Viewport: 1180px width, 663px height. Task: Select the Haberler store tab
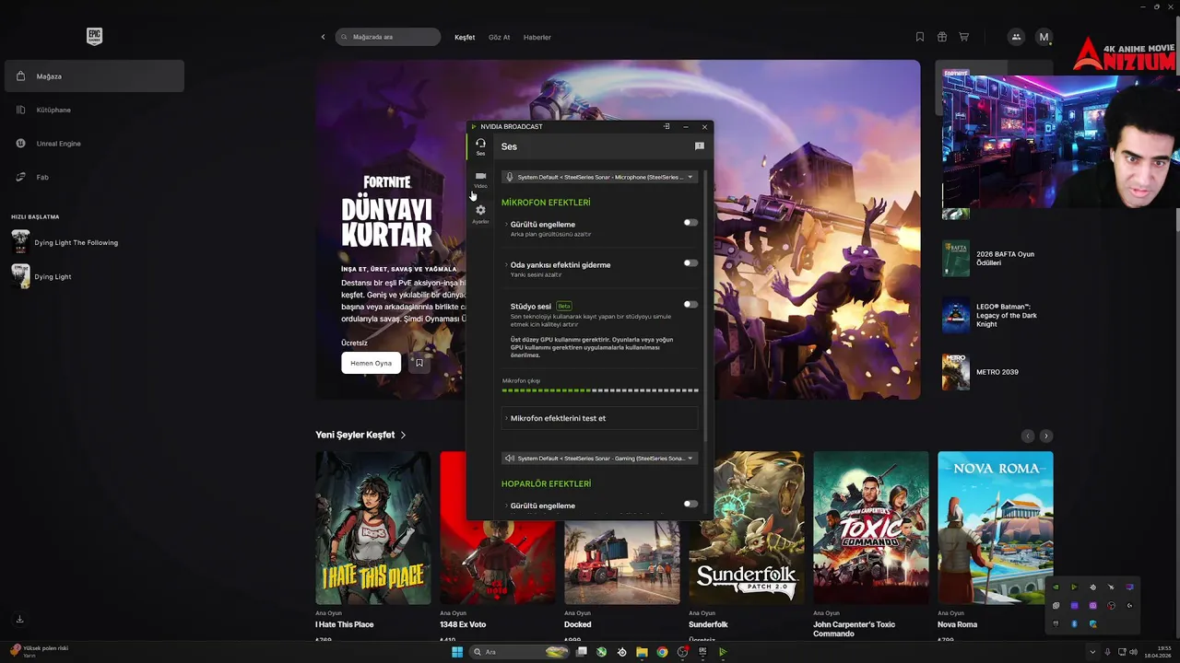click(x=537, y=38)
